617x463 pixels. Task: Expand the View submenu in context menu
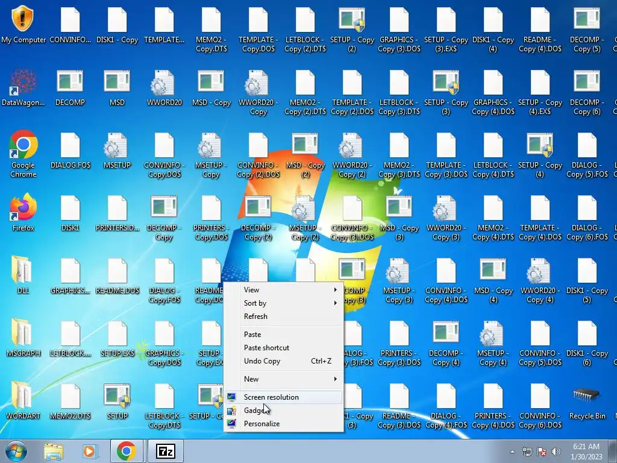pos(283,290)
